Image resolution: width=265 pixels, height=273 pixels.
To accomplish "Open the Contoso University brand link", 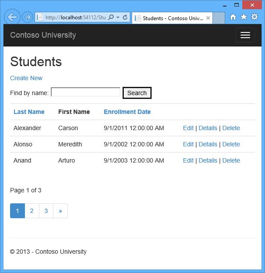I will (43, 35).
